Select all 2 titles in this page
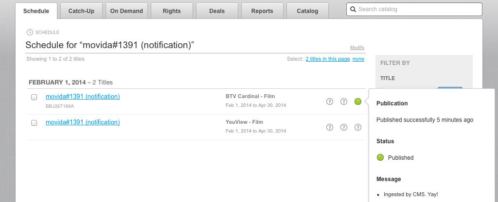Viewport: 498px width, 202px height. pos(327,59)
